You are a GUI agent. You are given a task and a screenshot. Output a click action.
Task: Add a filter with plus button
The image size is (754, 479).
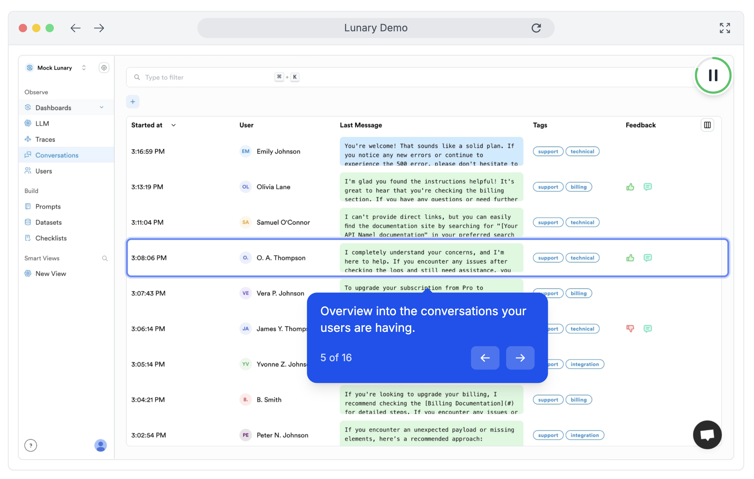click(x=133, y=102)
